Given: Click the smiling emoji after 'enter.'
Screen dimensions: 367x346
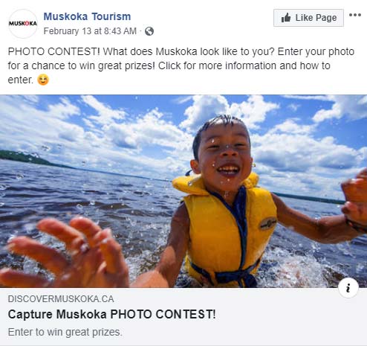Looking at the screenshot, I should (43, 80).
